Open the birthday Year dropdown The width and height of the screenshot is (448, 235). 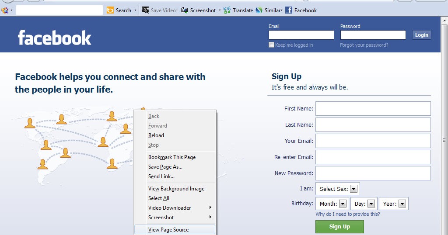[394, 204]
